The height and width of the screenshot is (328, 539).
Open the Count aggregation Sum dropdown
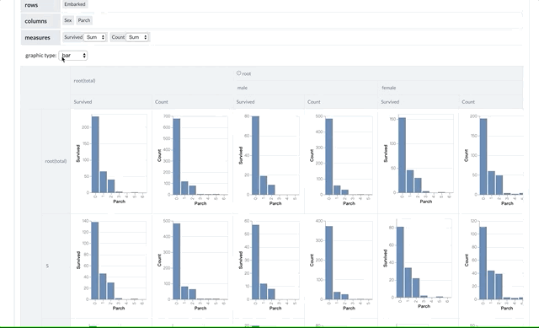(137, 37)
